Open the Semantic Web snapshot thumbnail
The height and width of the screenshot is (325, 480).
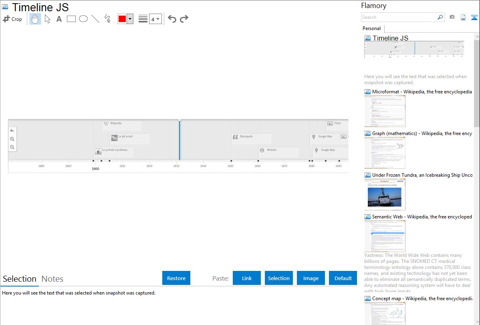click(385, 236)
